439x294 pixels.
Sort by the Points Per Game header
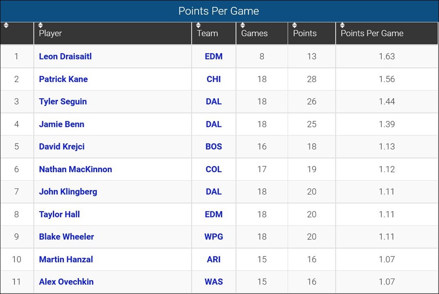(371, 33)
